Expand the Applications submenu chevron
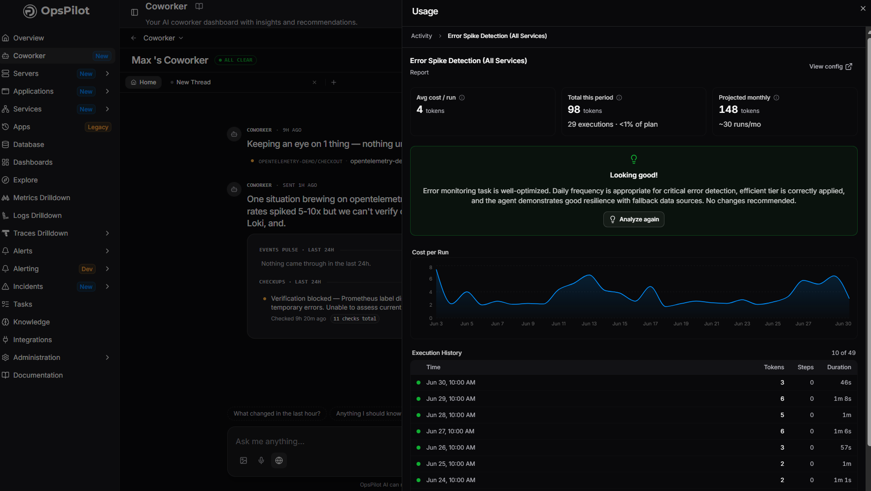This screenshot has height=491, width=871. [107, 91]
